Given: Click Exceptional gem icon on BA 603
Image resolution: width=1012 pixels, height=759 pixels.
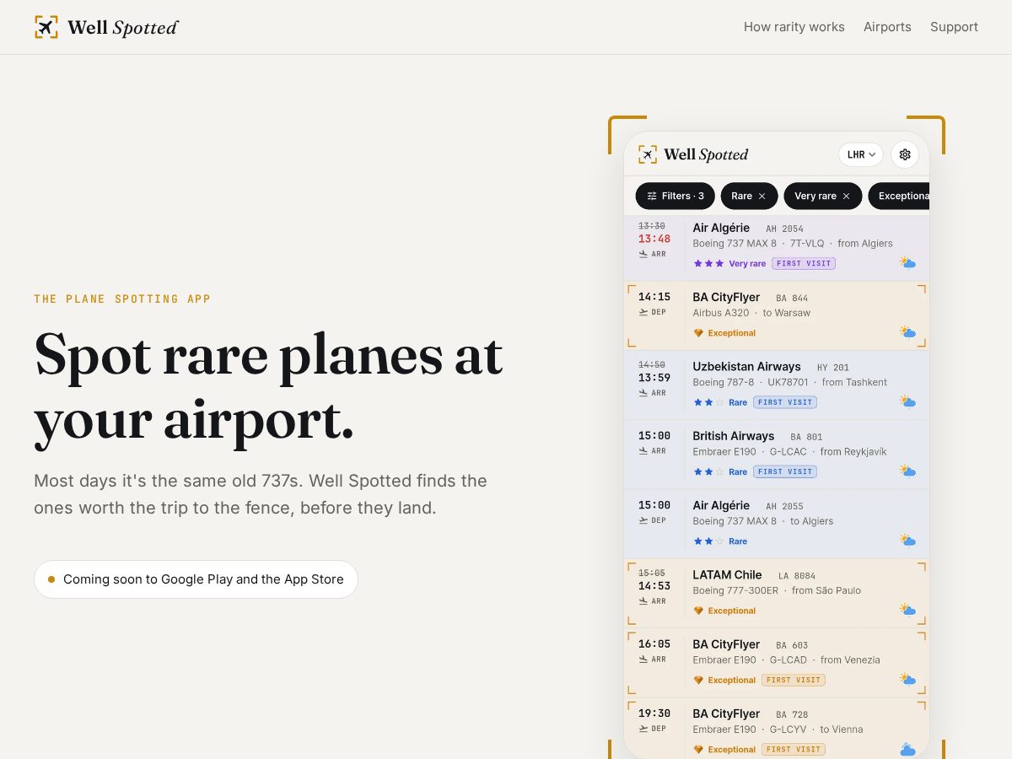Looking at the screenshot, I should point(698,680).
